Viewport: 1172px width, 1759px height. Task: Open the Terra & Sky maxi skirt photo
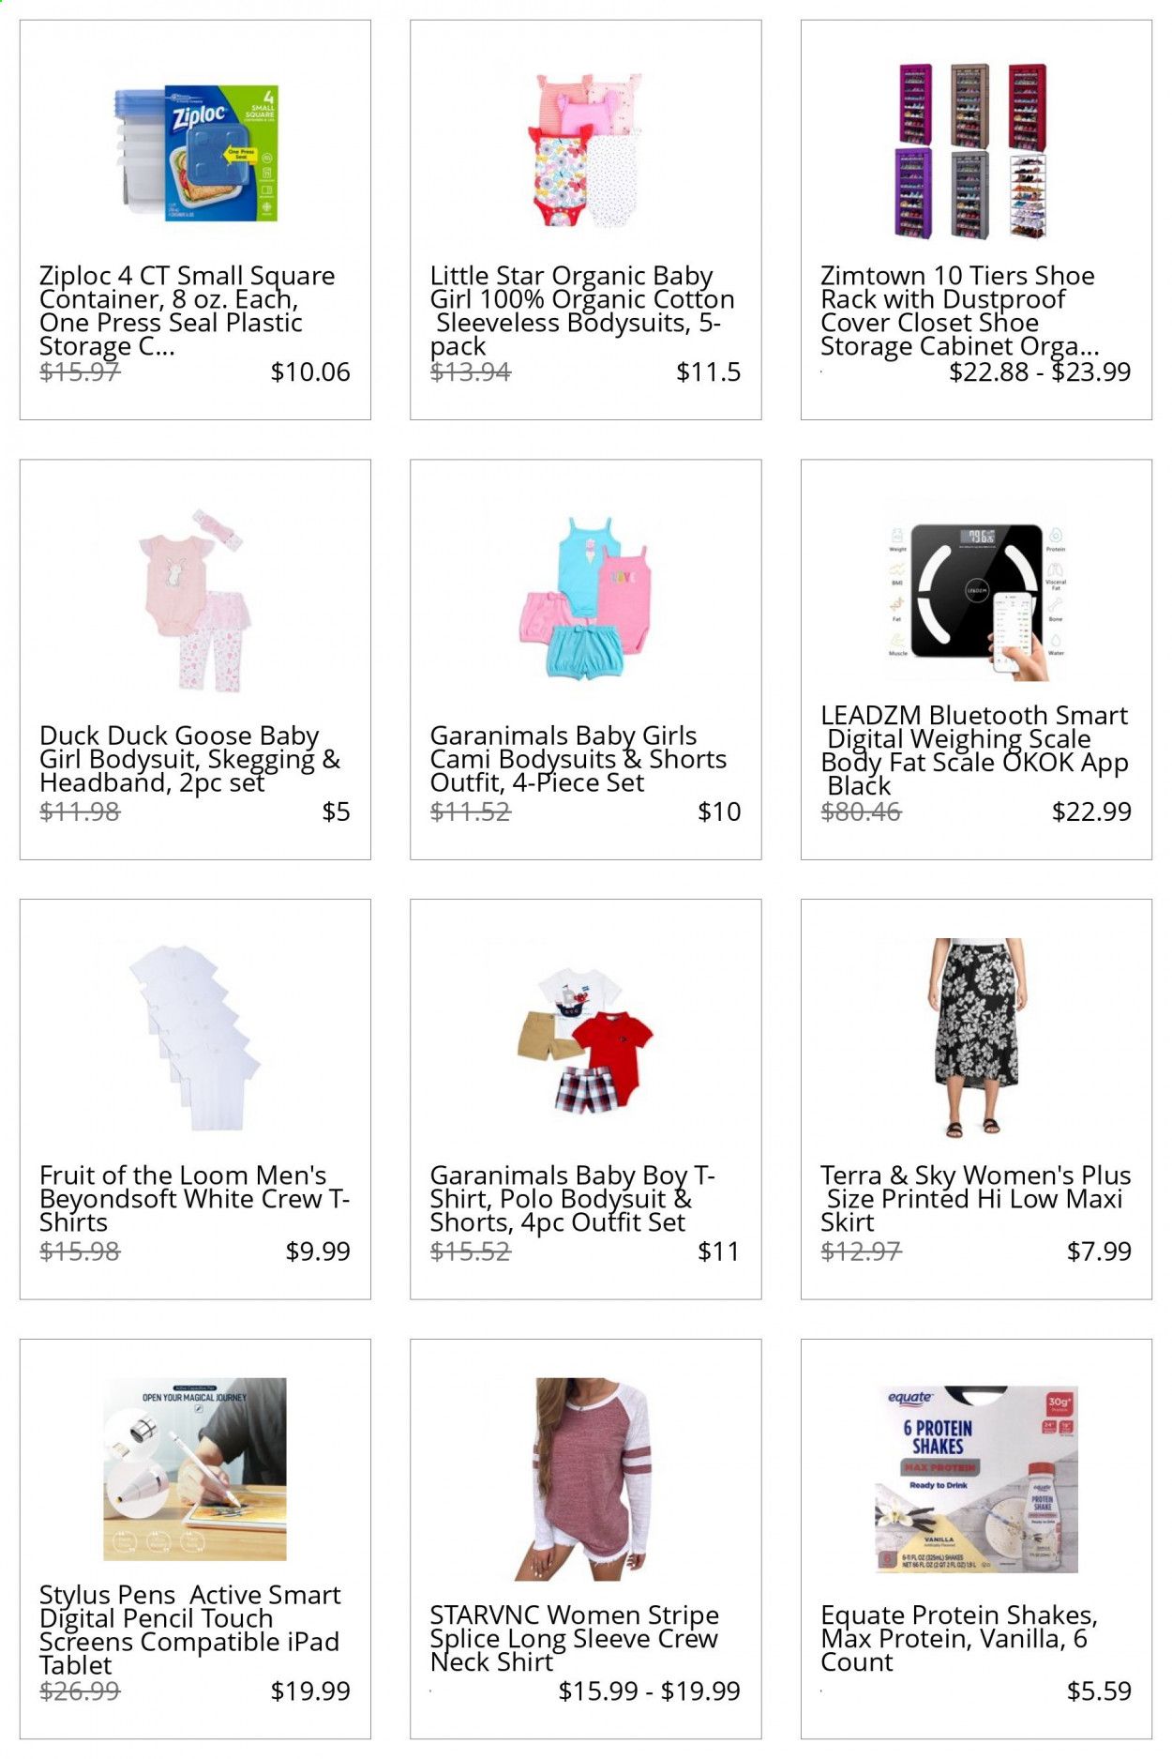(x=976, y=1038)
